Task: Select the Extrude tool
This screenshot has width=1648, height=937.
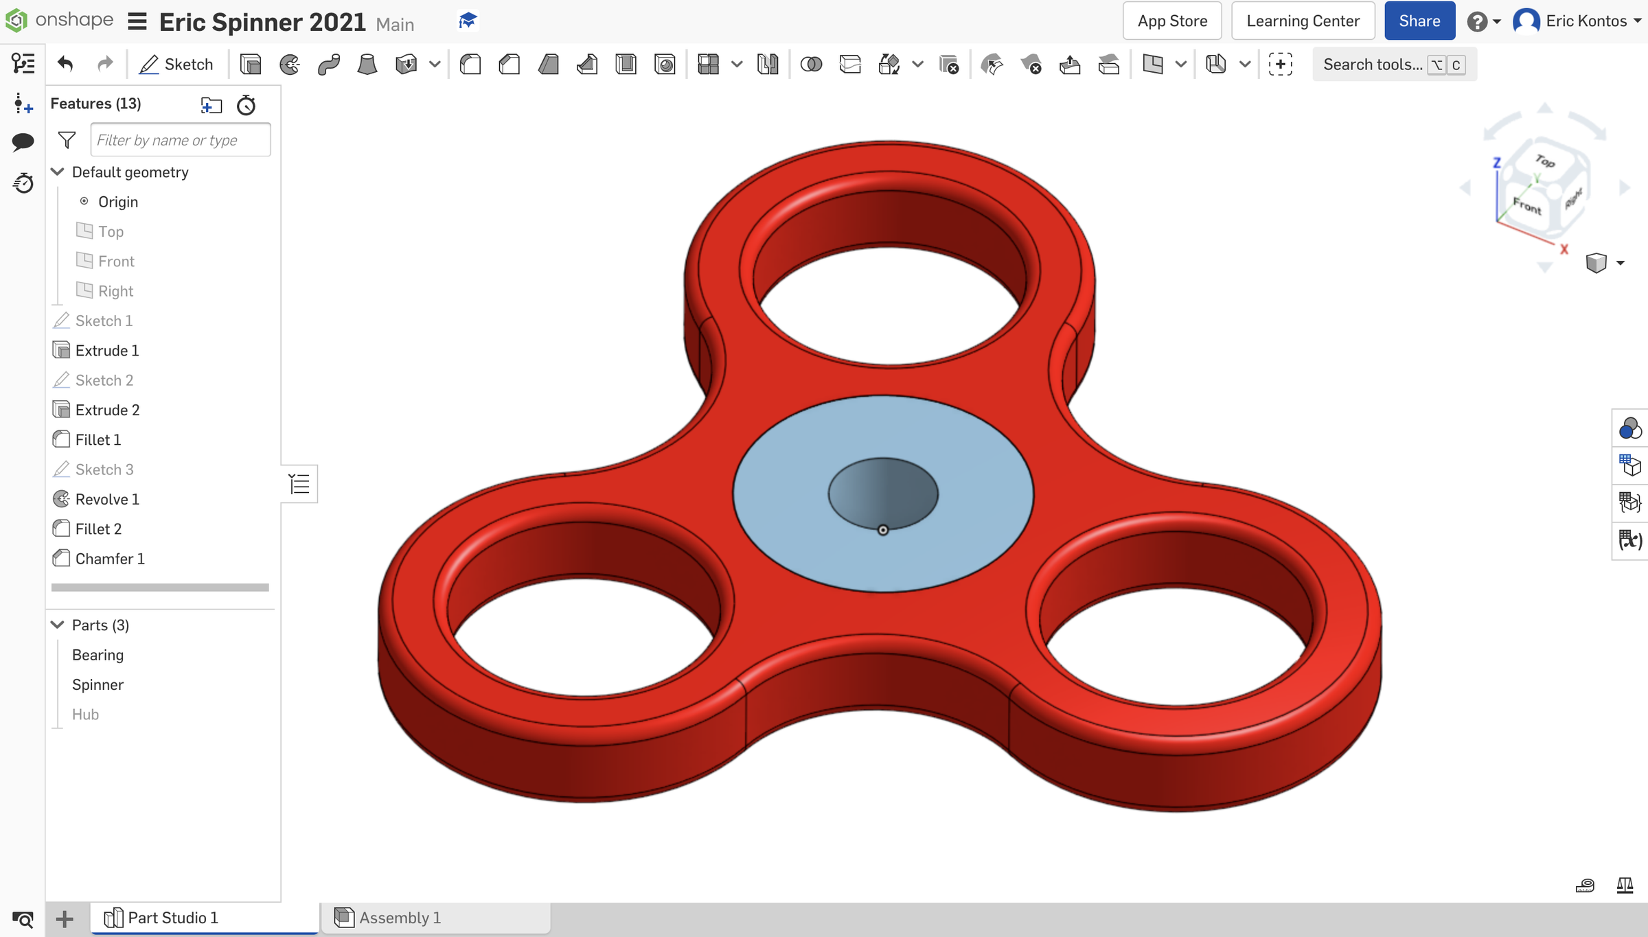Action: 250,64
